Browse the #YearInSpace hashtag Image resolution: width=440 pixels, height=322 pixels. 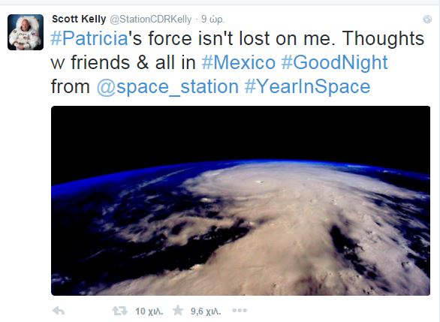[x=307, y=87]
